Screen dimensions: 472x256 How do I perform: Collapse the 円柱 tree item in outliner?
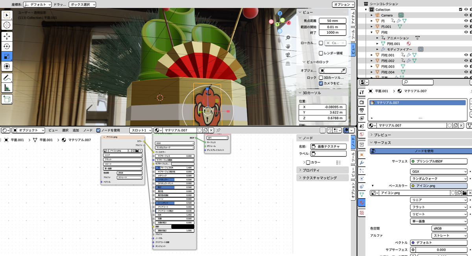[372, 32]
